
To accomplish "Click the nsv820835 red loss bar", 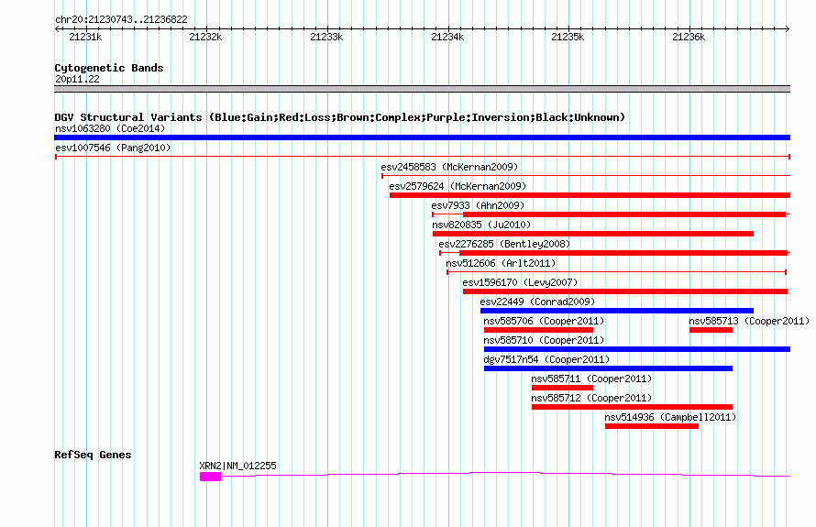I will click(x=592, y=234).
